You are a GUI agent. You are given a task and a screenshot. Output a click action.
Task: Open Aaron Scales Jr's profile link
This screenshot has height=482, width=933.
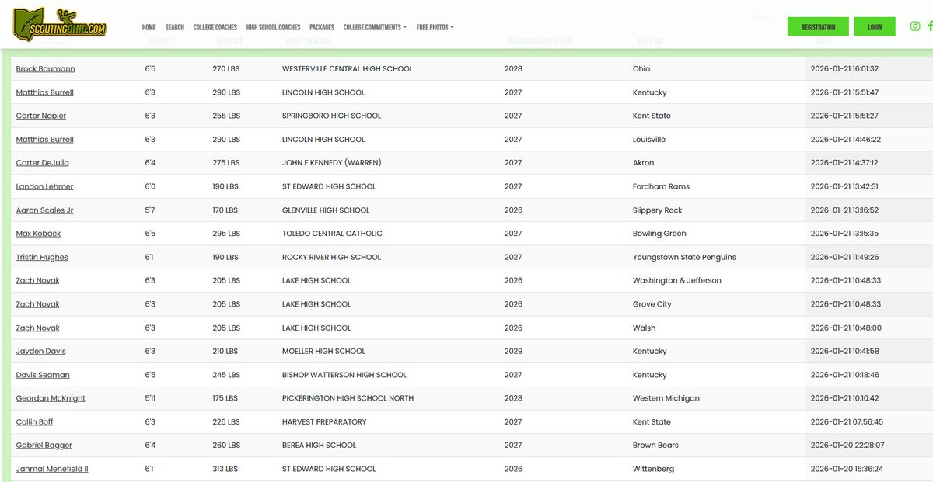pyautogui.click(x=45, y=210)
